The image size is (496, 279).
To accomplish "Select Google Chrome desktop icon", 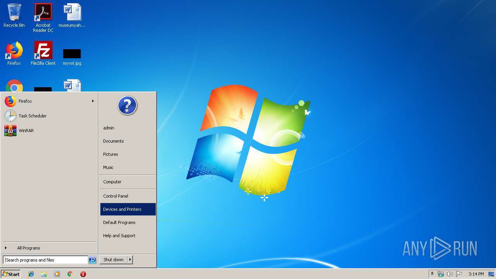I will 14,86.
